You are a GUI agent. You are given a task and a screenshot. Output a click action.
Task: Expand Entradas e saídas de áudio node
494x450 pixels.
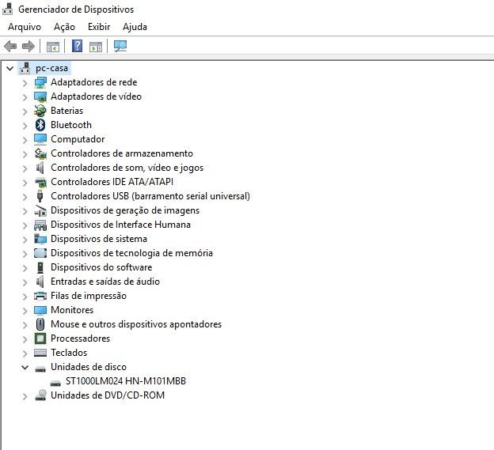25,282
